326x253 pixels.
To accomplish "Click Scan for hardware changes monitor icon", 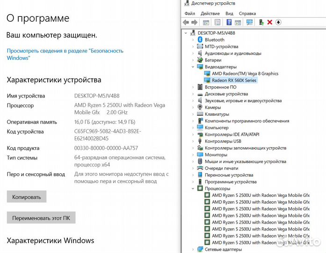I will 249,22.
